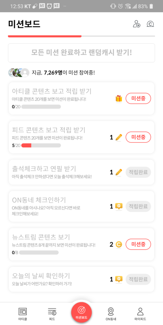Click the feed mission 5/20 progress bar
This screenshot has height=325, width=163.
pos(41,146)
